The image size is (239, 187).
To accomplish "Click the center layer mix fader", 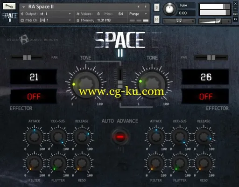I will pos(120,84).
